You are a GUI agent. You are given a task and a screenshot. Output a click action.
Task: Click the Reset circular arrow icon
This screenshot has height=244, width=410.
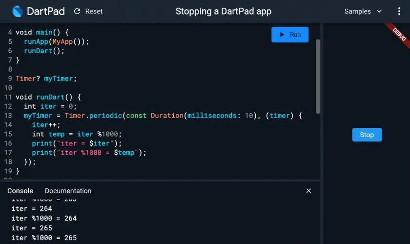(x=77, y=11)
